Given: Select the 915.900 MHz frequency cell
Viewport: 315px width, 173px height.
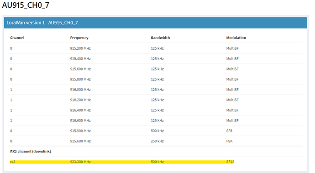Looking at the screenshot, I should [x=80, y=131].
